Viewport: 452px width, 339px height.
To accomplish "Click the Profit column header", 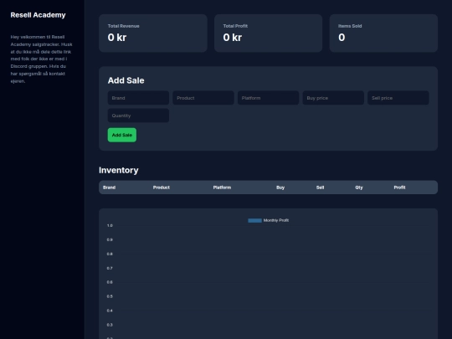I will click(399, 187).
